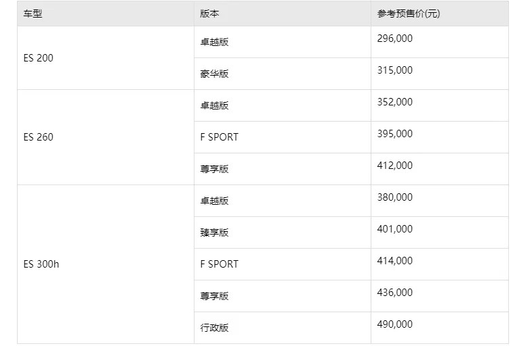The height and width of the screenshot is (346, 513).
Task: Select the ES 200 model cell
Action: pyautogui.click(x=38, y=58)
